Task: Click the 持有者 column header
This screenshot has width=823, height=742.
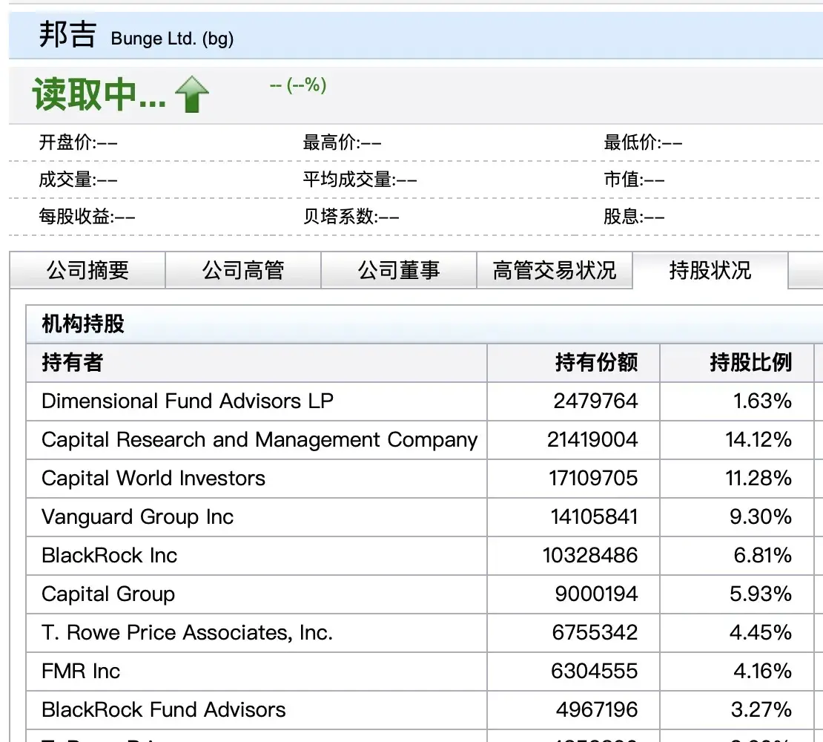Action: click(73, 363)
